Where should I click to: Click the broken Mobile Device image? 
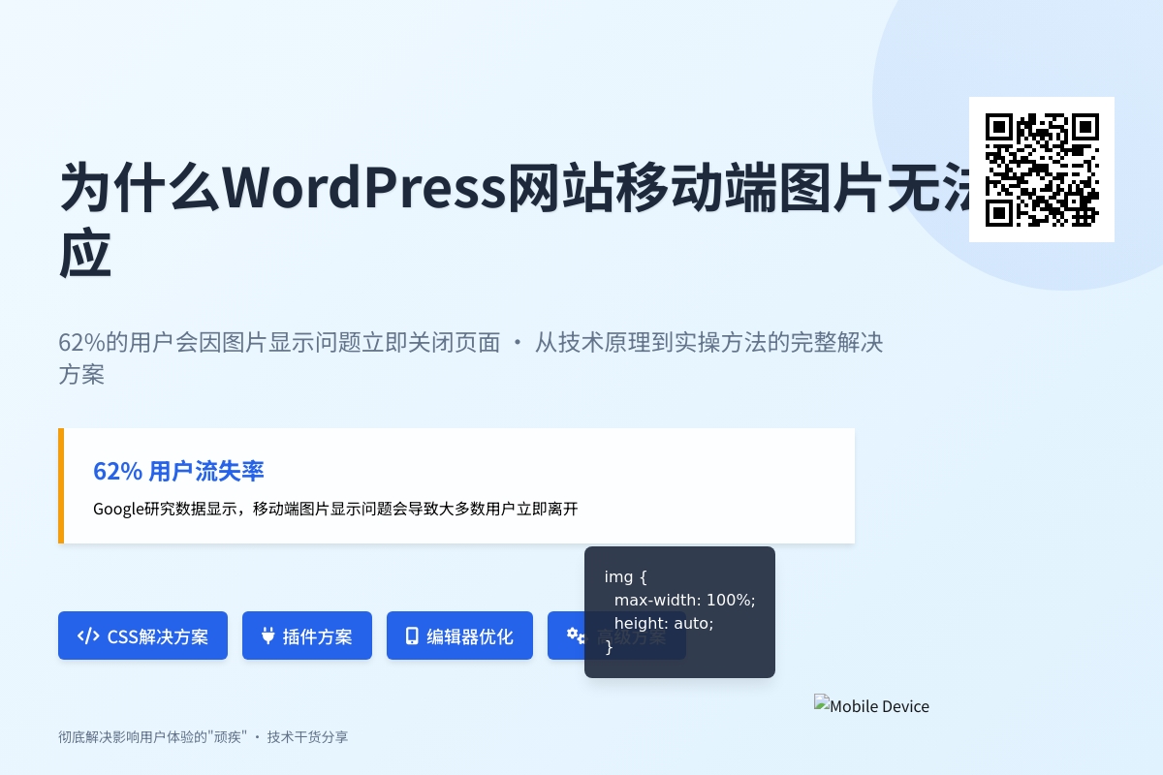[871, 705]
